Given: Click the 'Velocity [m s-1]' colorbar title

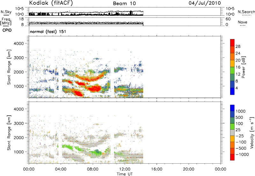Looking at the screenshot, I should [x=252, y=132].
